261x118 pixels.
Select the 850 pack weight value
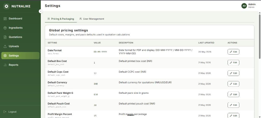96,95
